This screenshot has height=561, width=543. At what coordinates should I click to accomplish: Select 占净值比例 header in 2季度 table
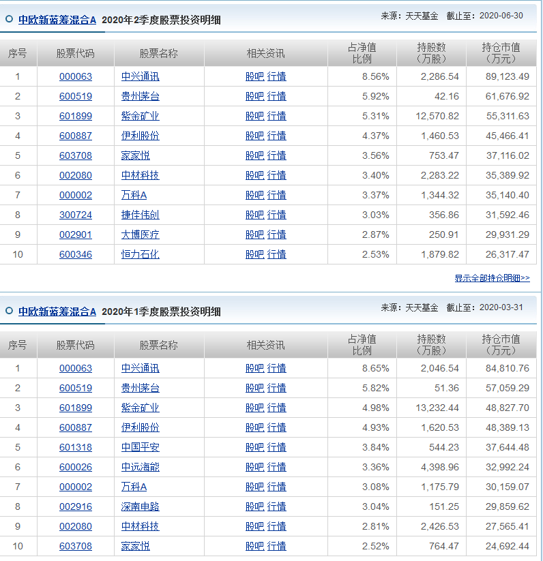(x=362, y=53)
